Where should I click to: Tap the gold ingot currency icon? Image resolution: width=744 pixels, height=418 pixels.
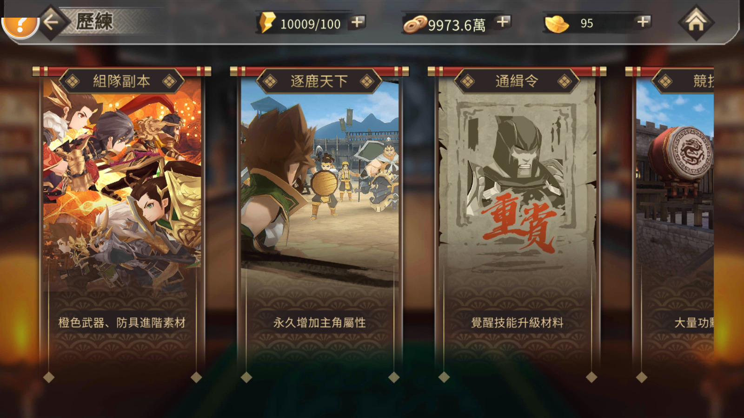(x=557, y=24)
